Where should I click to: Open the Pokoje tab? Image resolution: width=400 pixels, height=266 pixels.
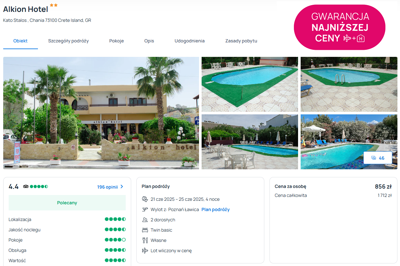pos(116,41)
